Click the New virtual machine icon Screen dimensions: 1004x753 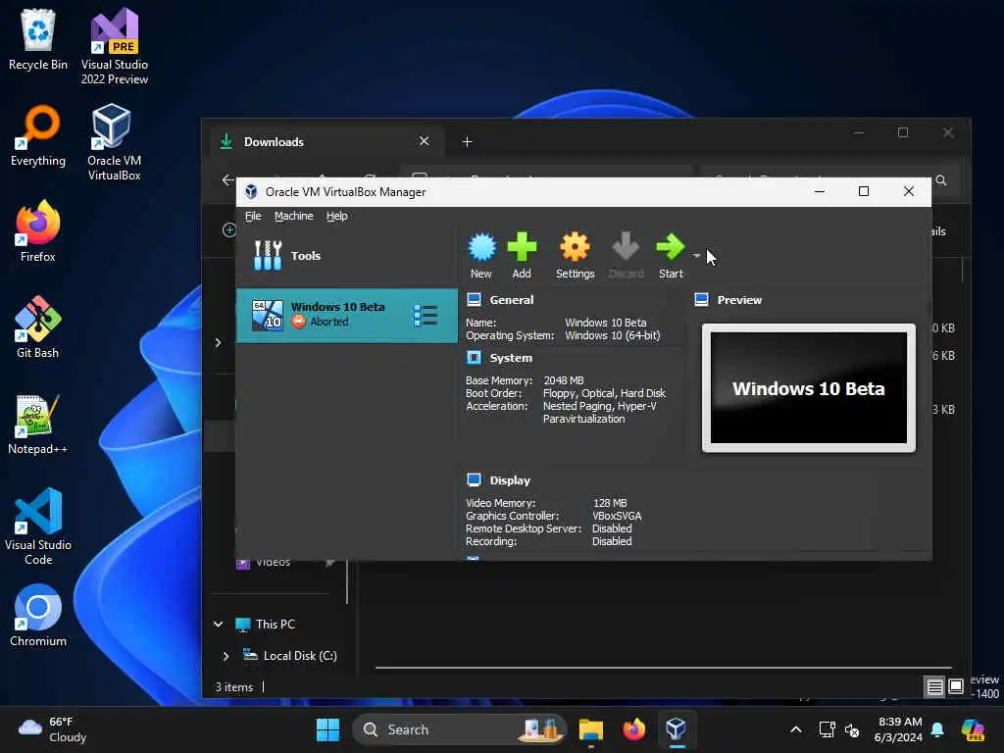click(x=481, y=247)
